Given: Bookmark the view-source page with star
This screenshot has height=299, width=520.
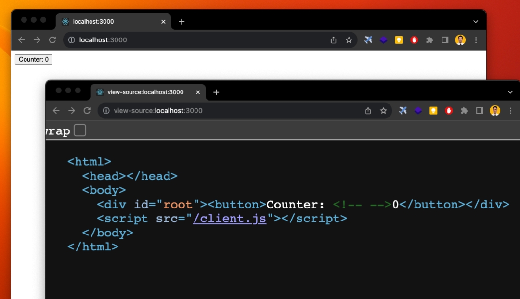Looking at the screenshot, I should (383, 111).
